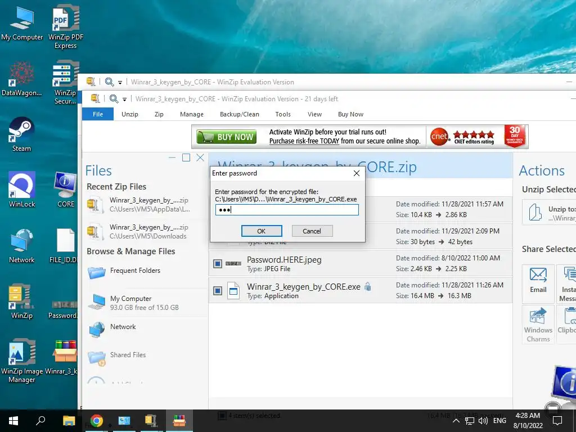Select FILE_ID.DIZ file on desktop
The width and height of the screenshot is (576, 432).
(65, 246)
